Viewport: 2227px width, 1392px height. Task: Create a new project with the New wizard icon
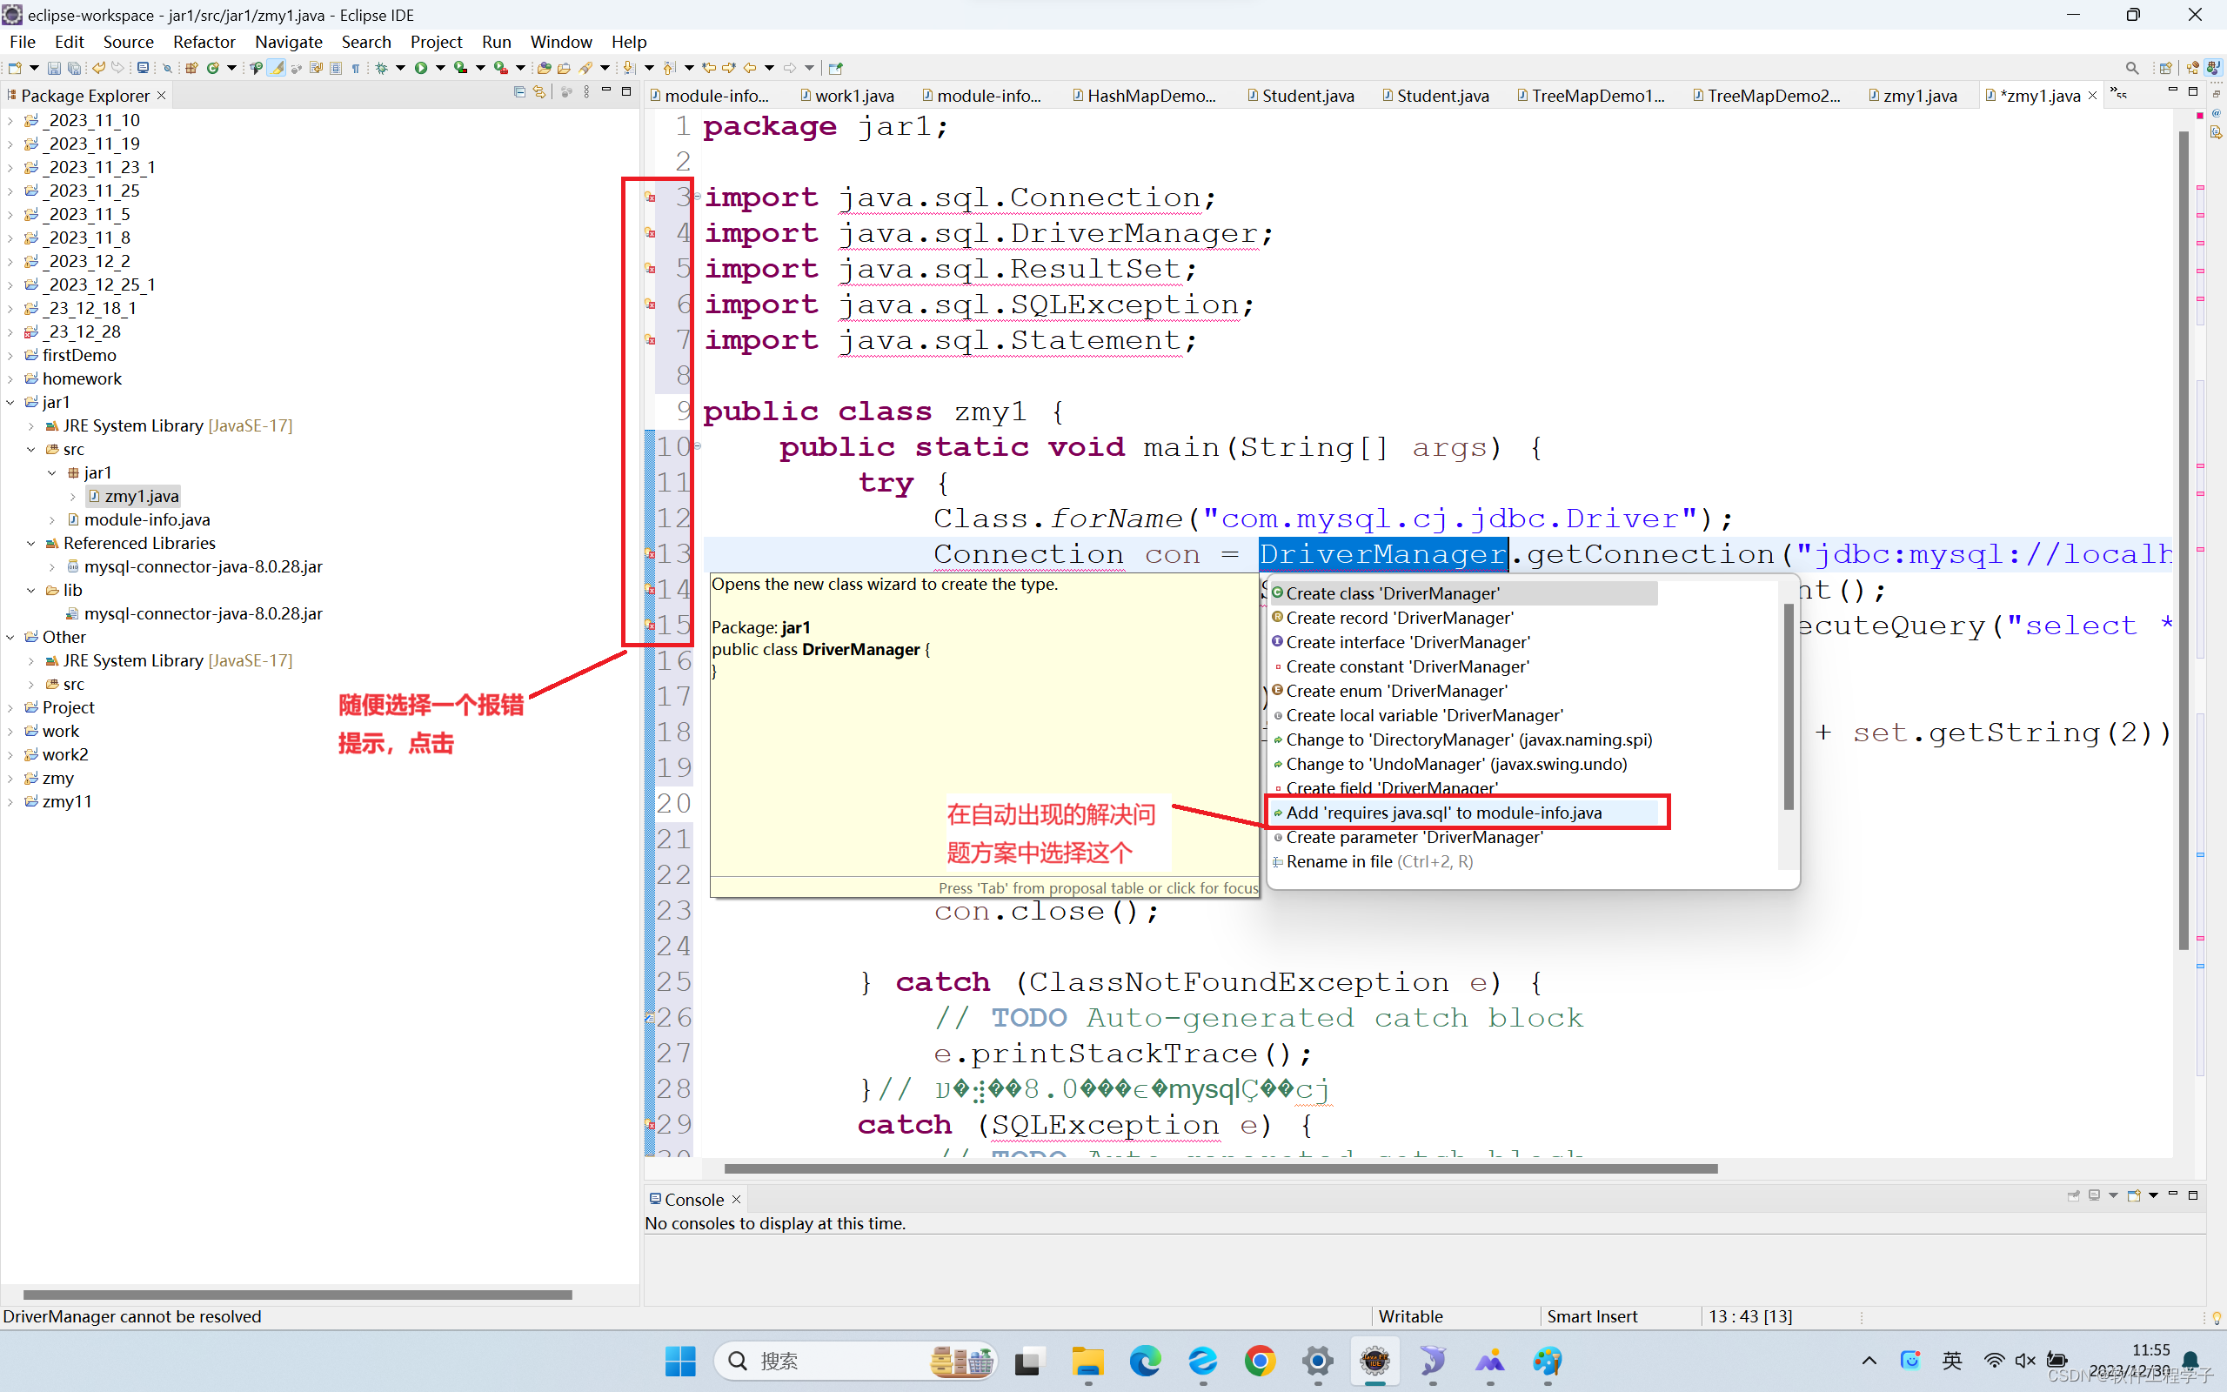pos(14,66)
